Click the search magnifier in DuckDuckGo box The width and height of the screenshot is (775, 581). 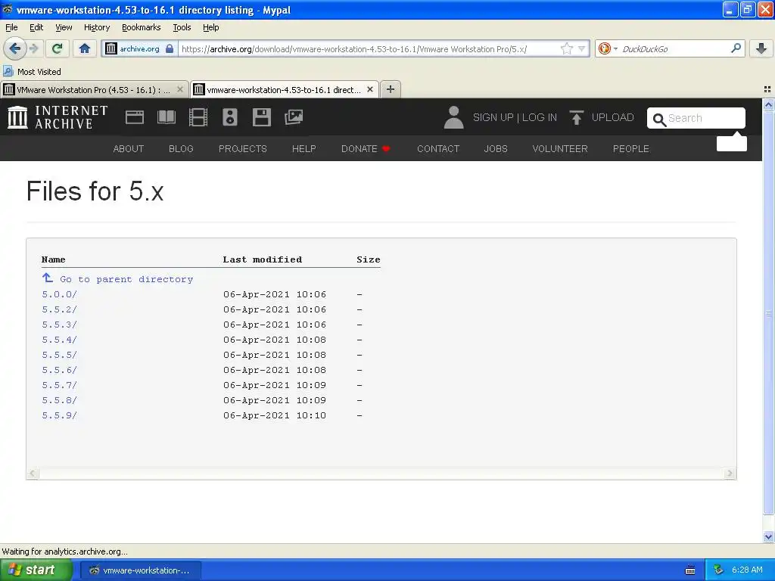736,48
